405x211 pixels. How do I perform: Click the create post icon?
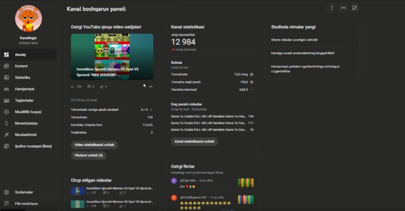pos(355,8)
